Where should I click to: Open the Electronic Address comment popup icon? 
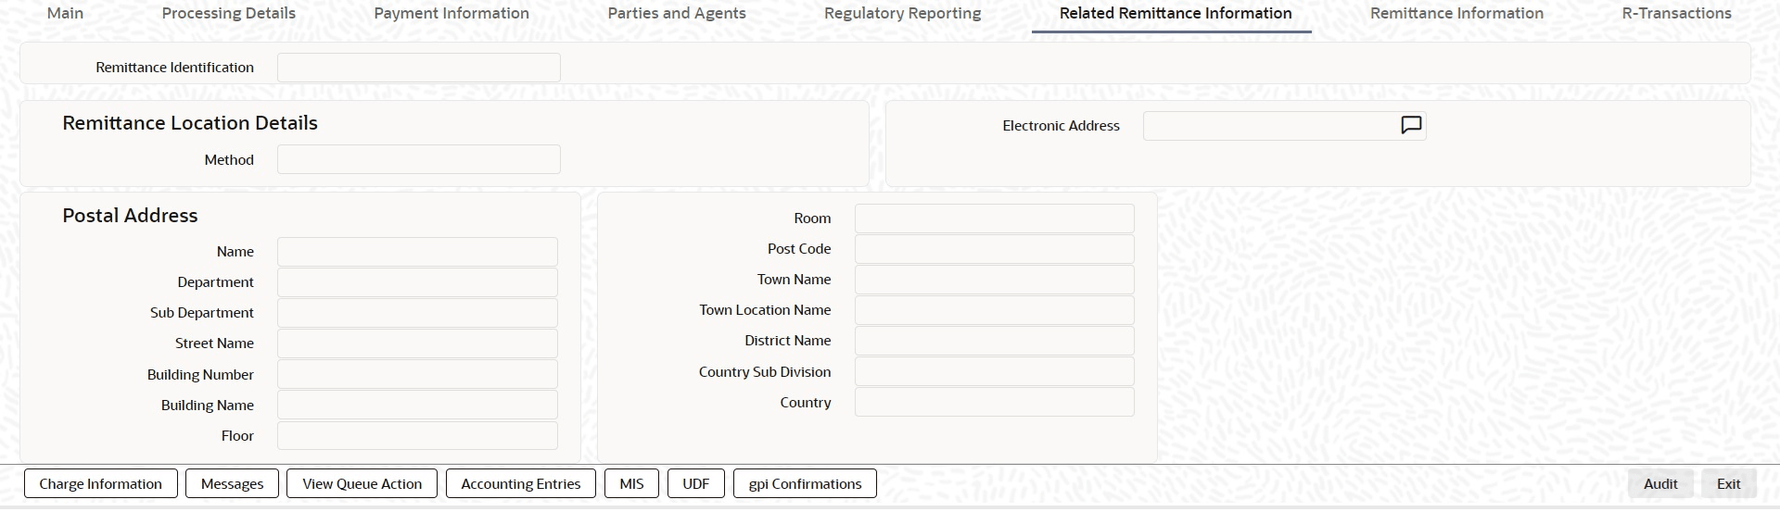click(1410, 125)
